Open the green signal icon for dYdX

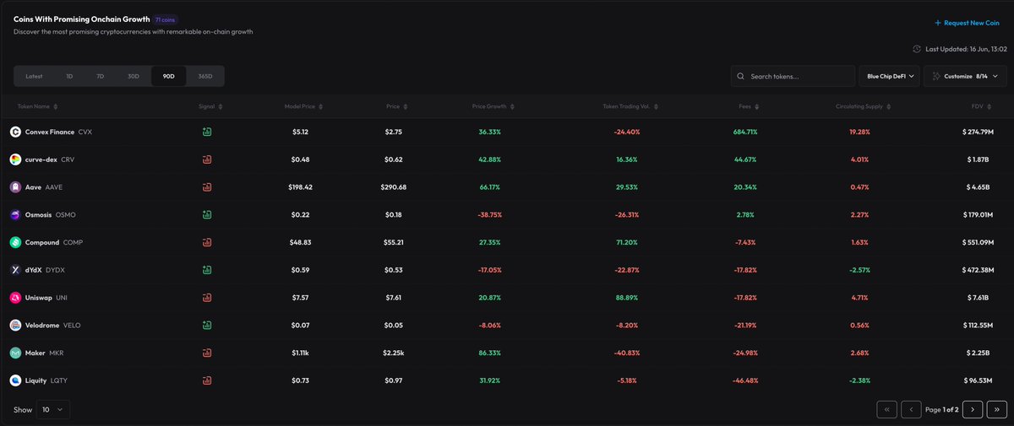pyautogui.click(x=207, y=270)
